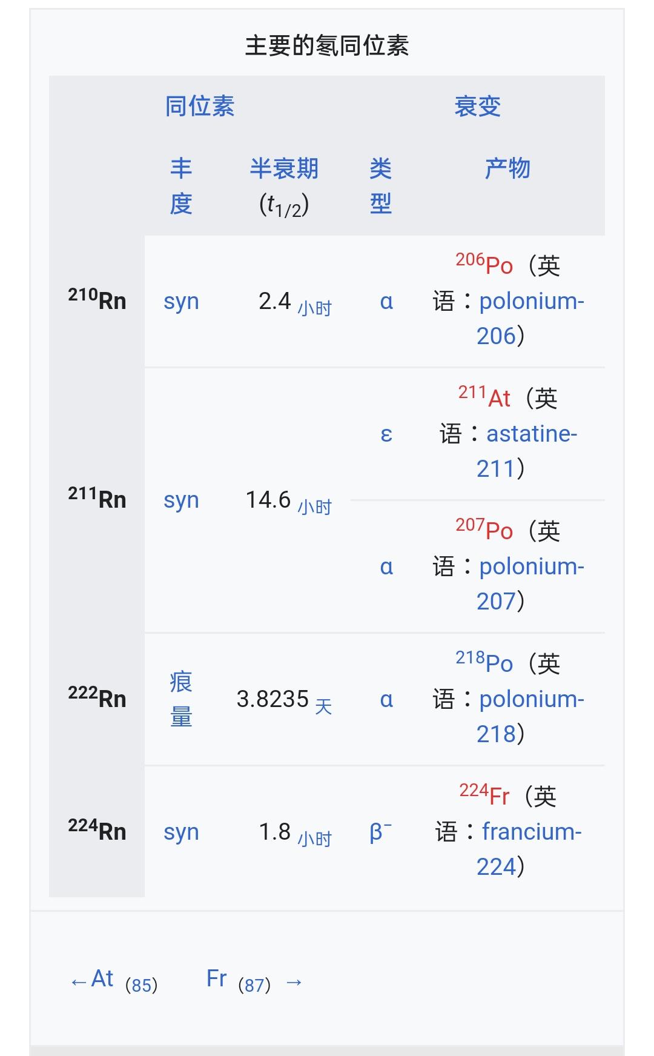Click the 丰度 column link
The height and width of the screenshot is (1056, 654).
181,186
